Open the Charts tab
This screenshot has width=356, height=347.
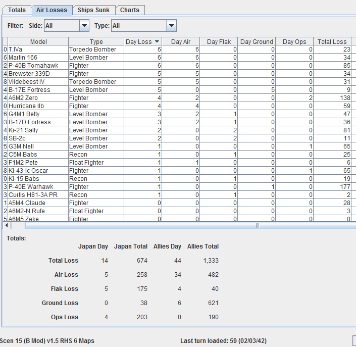point(130,10)
